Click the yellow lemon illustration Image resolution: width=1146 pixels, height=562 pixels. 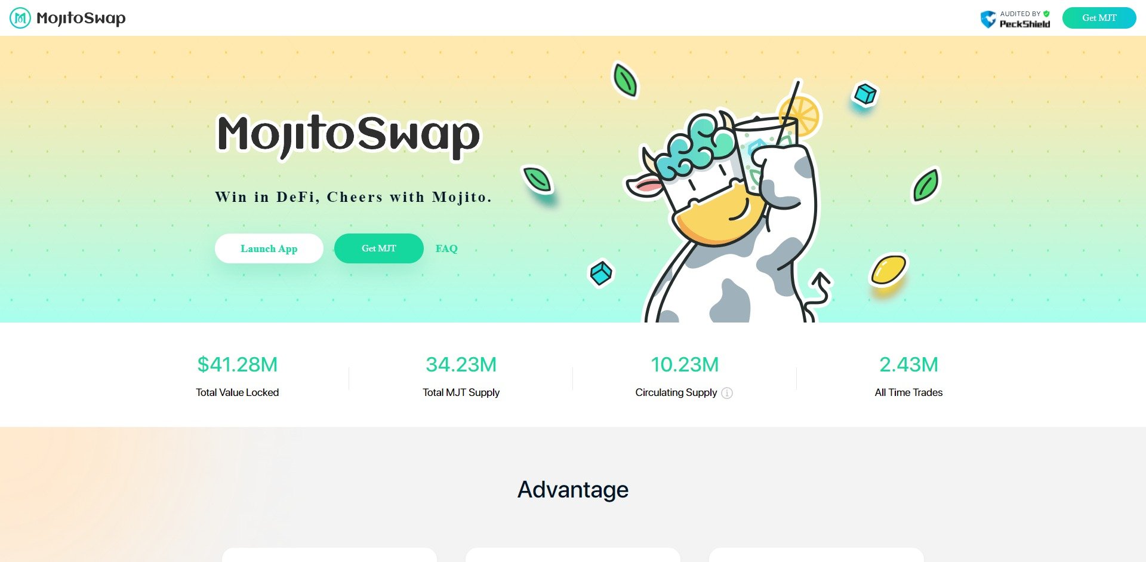[x=888, y=270]
